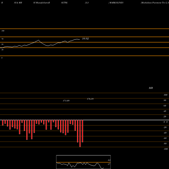
Task: Click the -40 label on MR axis
Action: pos(165,133)
